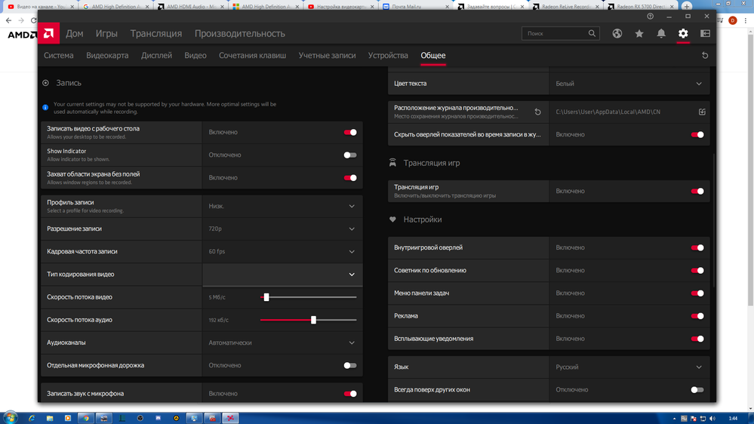Open Видеокарта settings tab
754x424 pixels.
click(x=107, y=55)
